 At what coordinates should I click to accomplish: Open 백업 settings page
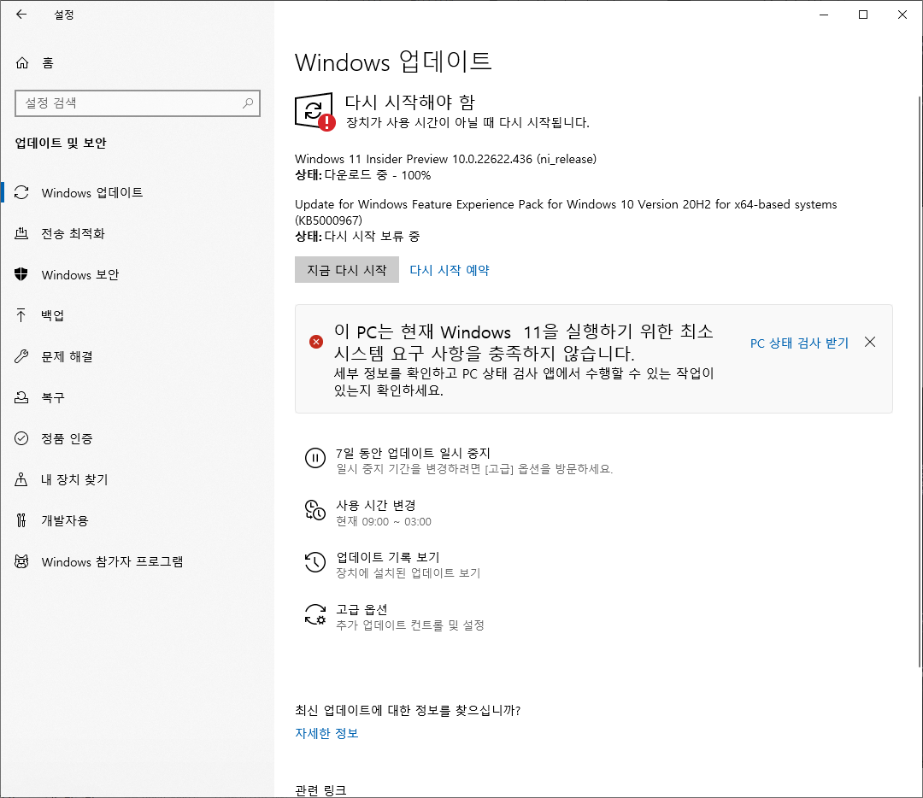137,315
